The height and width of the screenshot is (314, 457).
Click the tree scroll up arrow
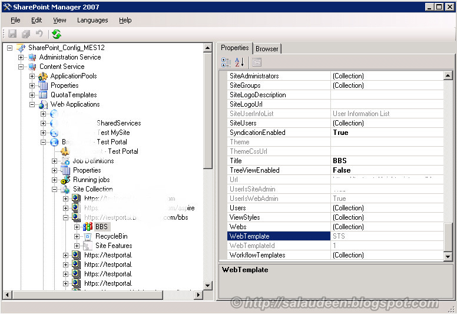207,48
